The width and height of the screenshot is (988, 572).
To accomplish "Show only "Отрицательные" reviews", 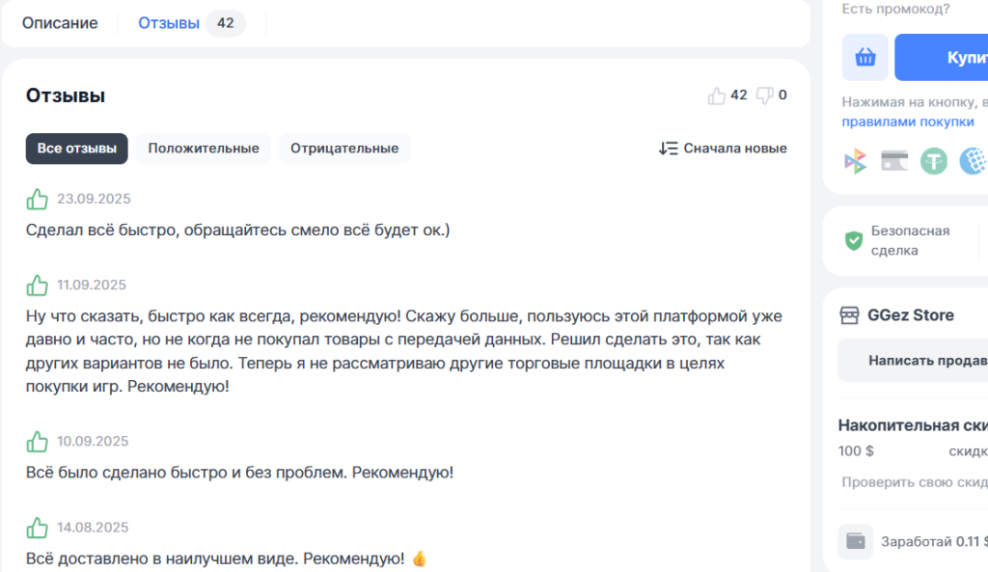I will [344, 149].
